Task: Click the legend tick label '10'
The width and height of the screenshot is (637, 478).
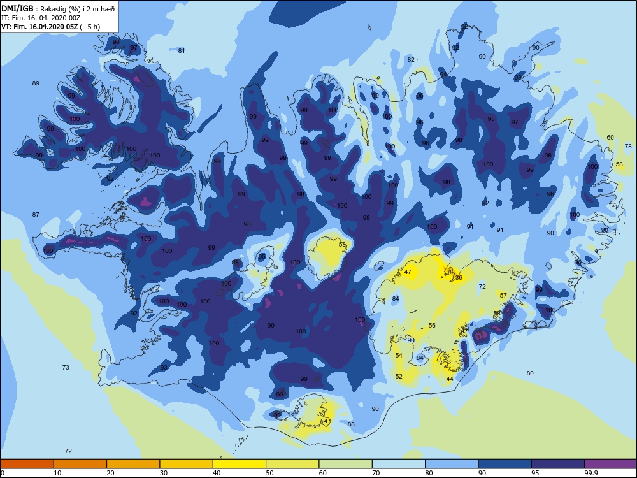Action: [57, 473]
